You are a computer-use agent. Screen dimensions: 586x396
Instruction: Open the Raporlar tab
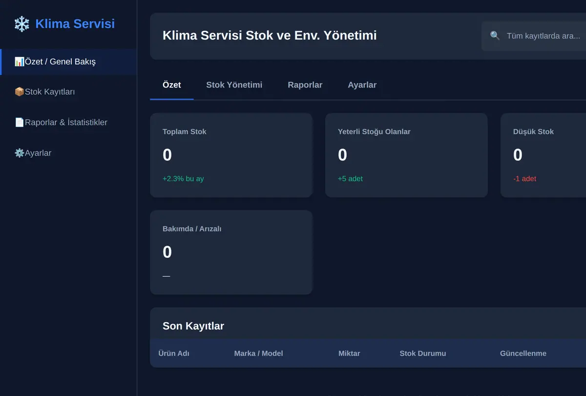305,85
